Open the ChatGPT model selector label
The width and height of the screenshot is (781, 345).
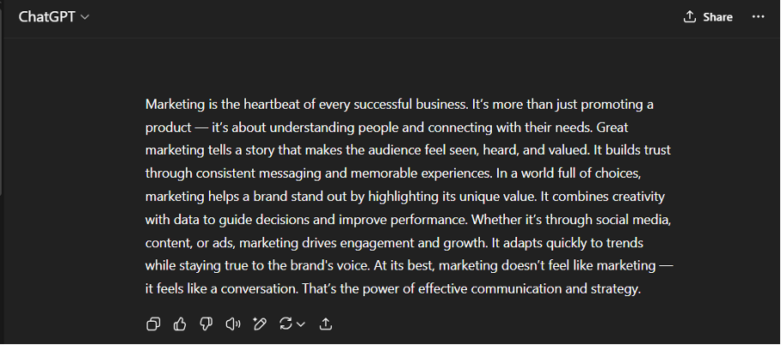47,16
